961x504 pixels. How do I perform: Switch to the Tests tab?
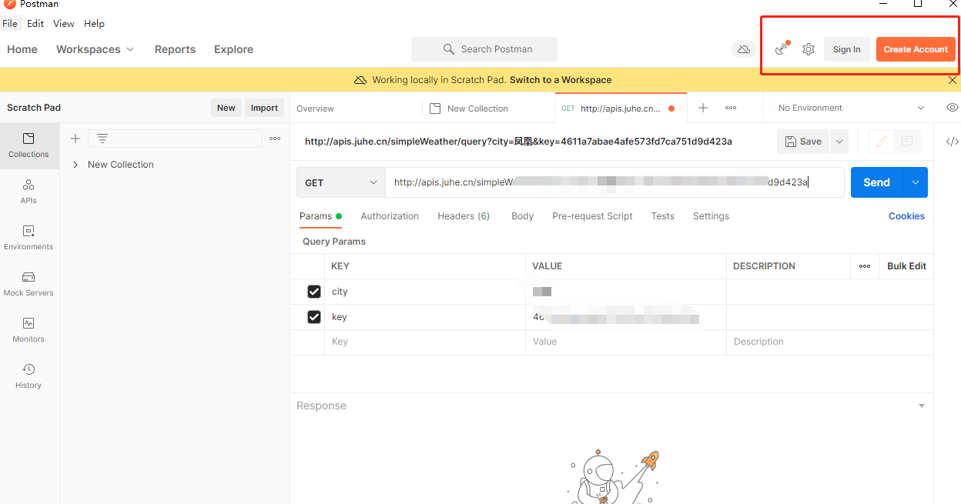coord(662,216)
